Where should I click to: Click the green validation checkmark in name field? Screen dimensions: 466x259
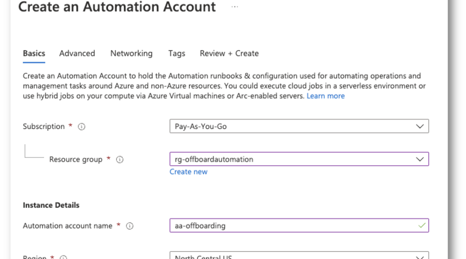tap(422, 225)
